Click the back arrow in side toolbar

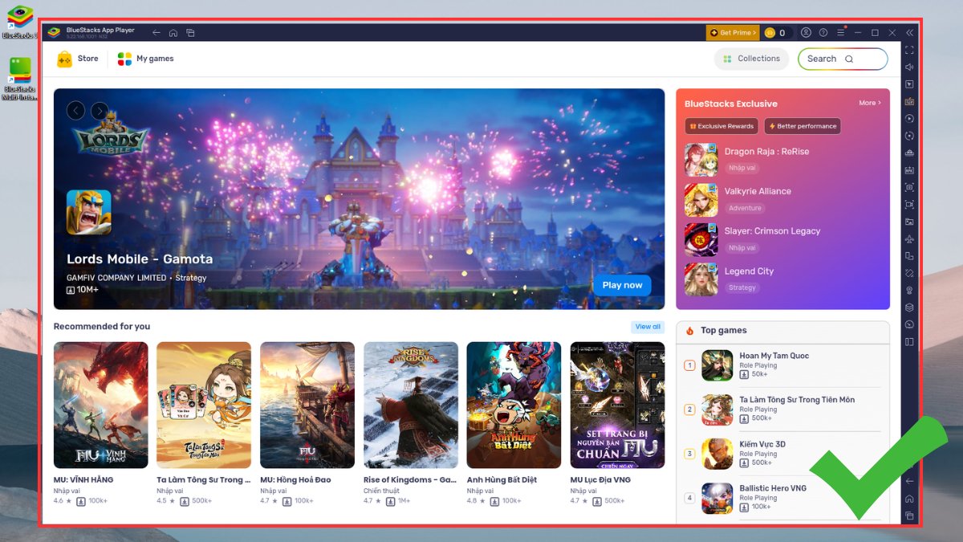tap(909, 481)
